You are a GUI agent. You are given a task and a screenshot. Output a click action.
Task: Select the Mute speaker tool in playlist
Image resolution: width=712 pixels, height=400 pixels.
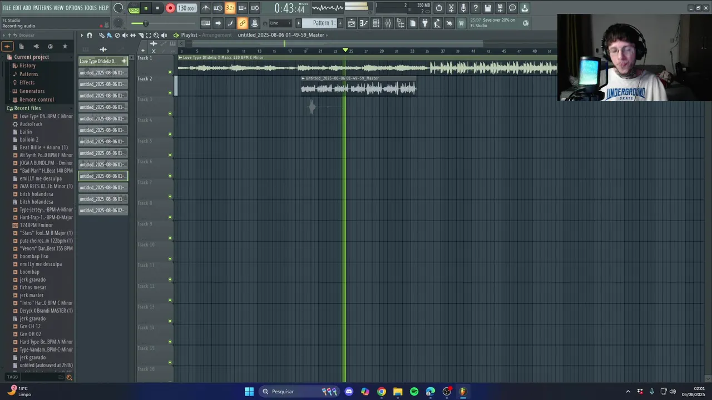(125, 35)
